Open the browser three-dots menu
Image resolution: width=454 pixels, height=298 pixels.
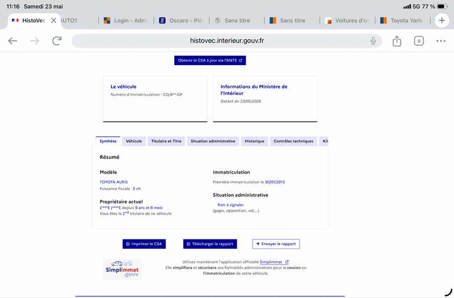pos(441,41)
